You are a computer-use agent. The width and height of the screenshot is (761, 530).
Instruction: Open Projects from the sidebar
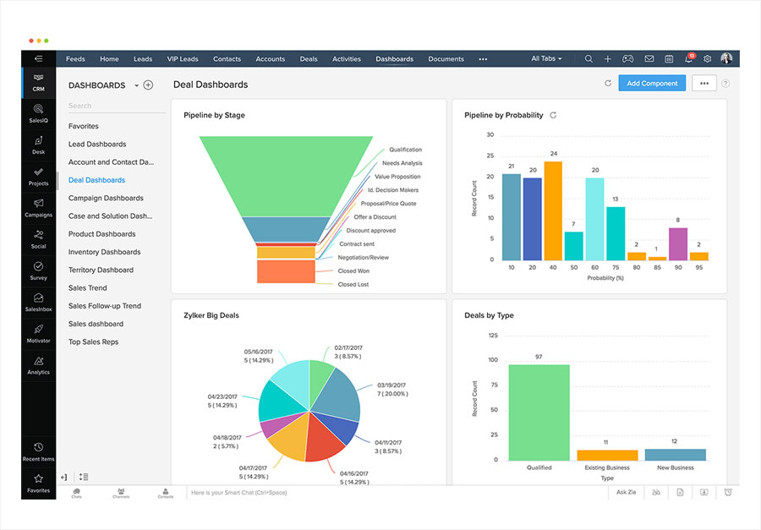38,178
